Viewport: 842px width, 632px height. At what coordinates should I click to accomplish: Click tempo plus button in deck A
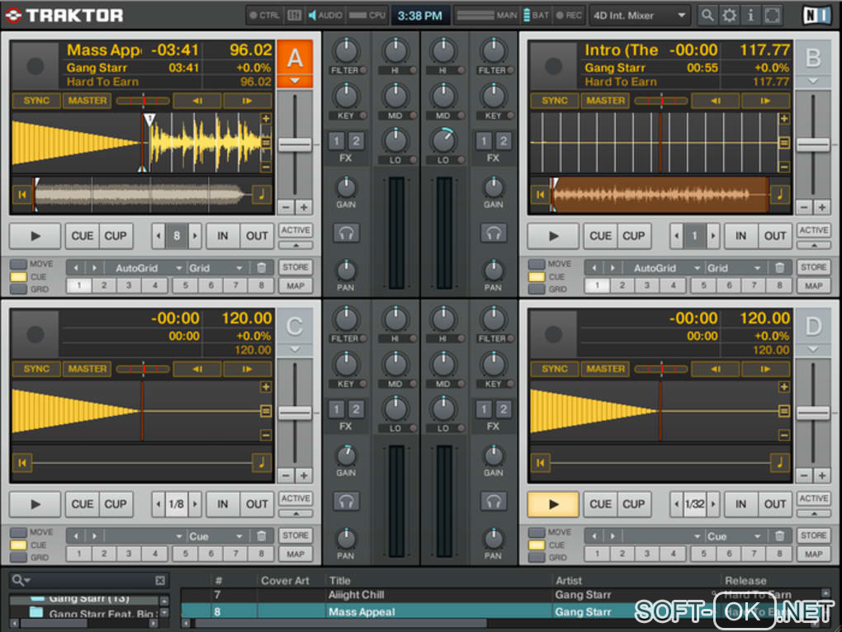coord(304,207)
